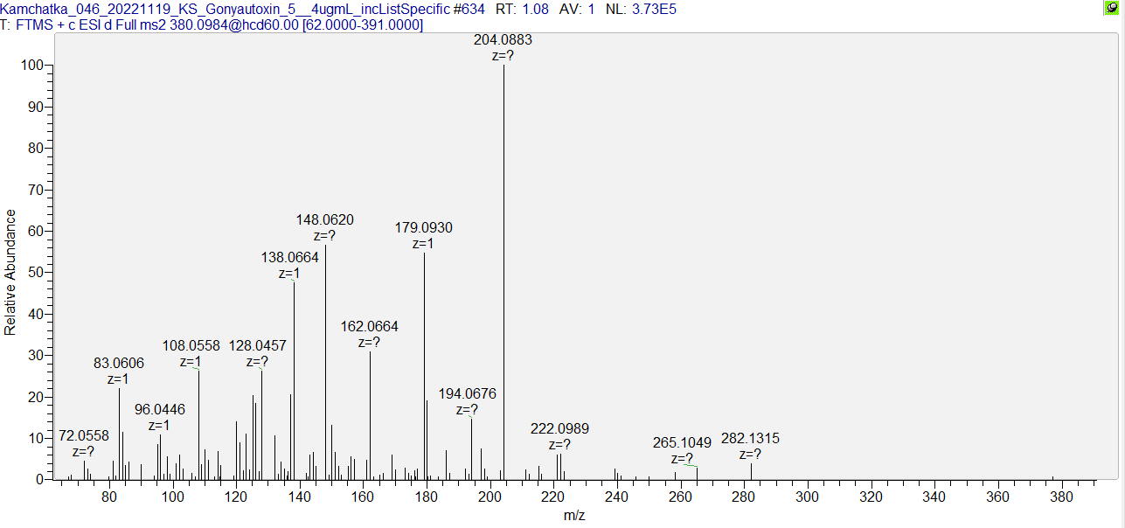Click the Relative Abundance y-axis title

click(x=10, y=272)
